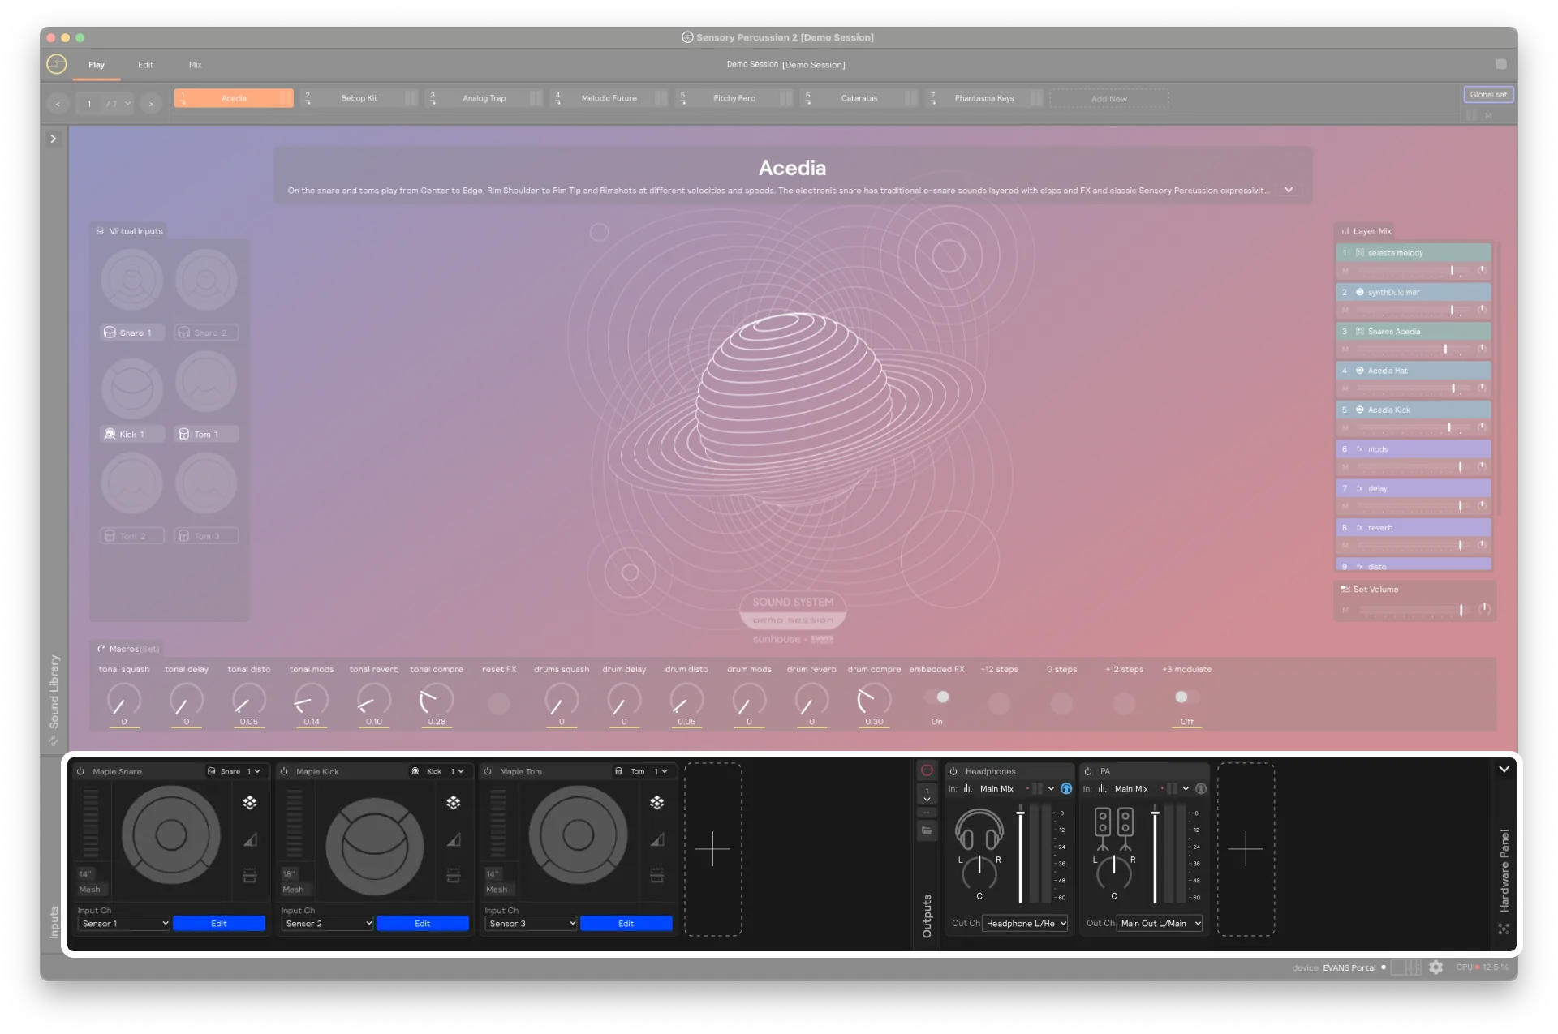Viewport: 1558px width, 1034px height.
Task: Click the velocity ramp icon on Maple Kick
Action: [454, 839]
